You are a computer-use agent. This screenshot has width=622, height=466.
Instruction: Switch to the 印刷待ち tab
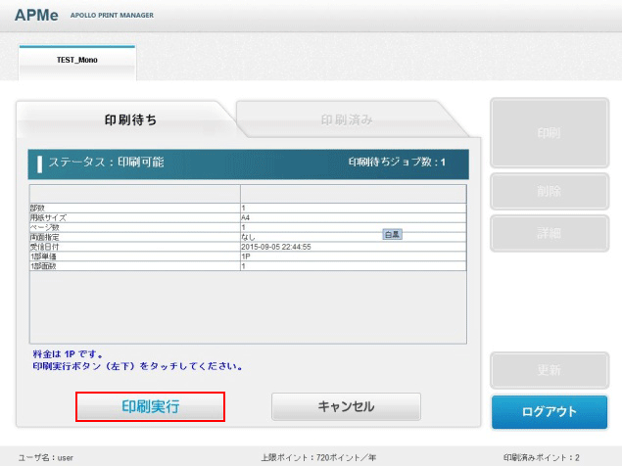point(130,120)
